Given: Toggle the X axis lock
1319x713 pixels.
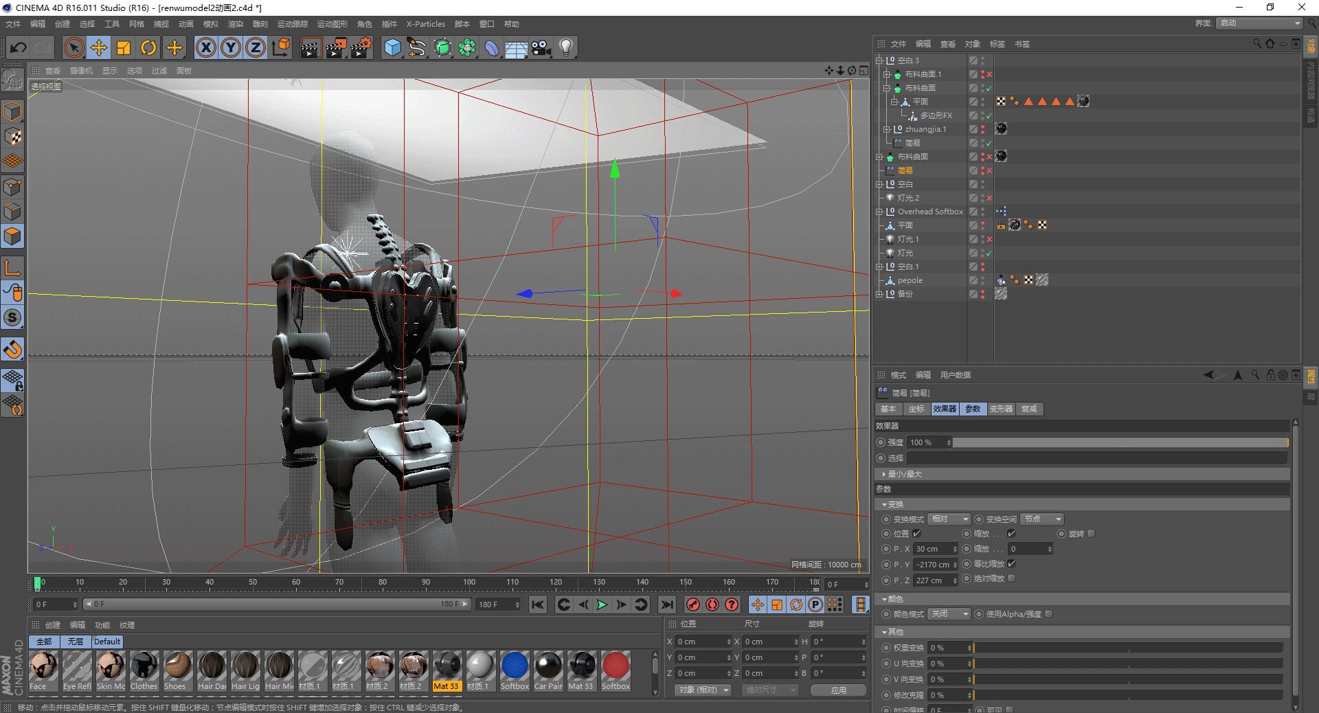Looking at the screenshot, I should point(206,47).
